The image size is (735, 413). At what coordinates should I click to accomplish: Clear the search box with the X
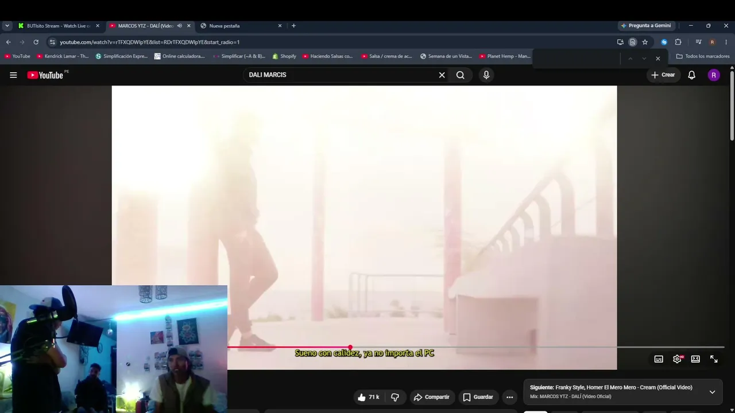(x=442, y=75)
